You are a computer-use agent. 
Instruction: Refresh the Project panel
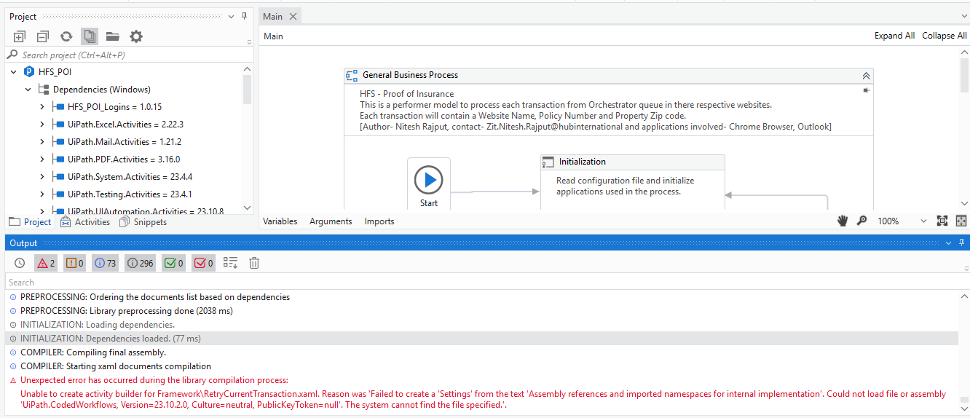[x=66, y=36]
